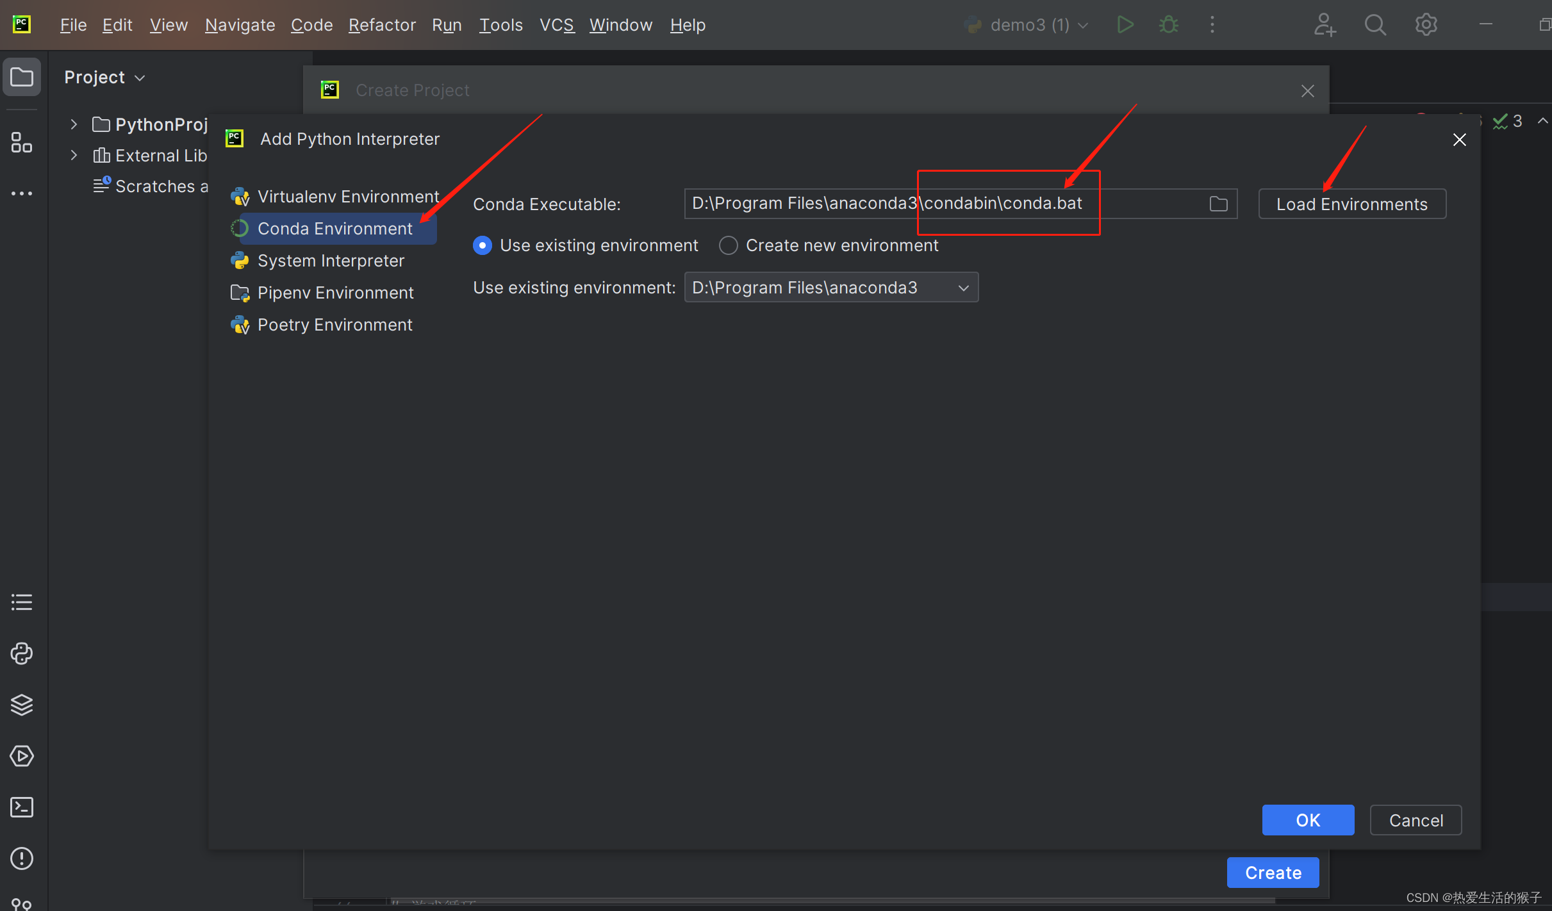Viewport: 1552px width, 911px height.
Task: Open the Refactor menu
Action: (x=382, y=25)
